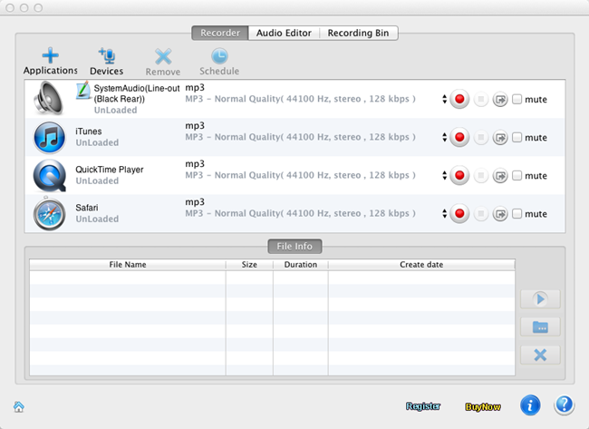Image resolution: width=589 pixels, height=429 pixels.
Task: Click the Register link
Action: point(422,407)
